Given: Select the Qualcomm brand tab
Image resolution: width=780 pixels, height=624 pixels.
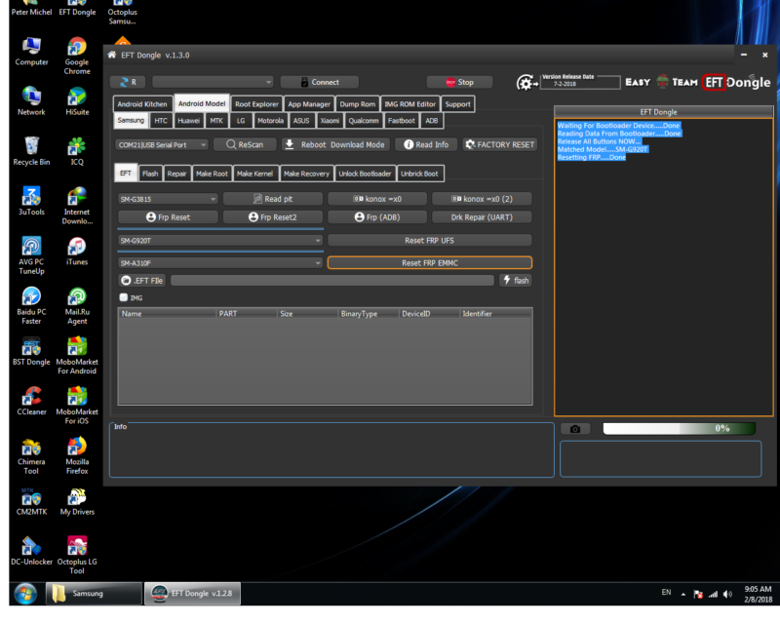Looking at the screenshot, I should coord(364,121).
